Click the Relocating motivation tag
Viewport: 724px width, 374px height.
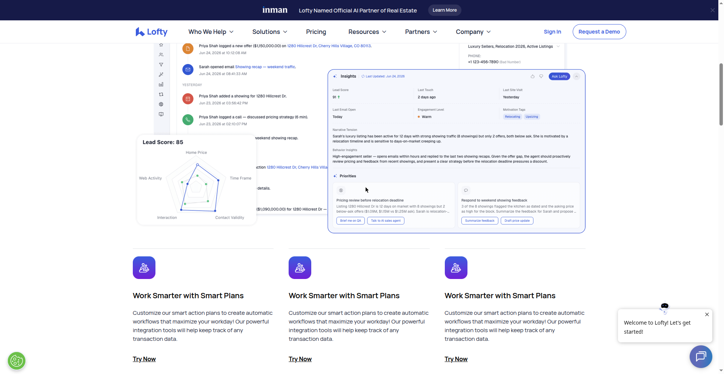pyautogui.click(x=512, y=117)
